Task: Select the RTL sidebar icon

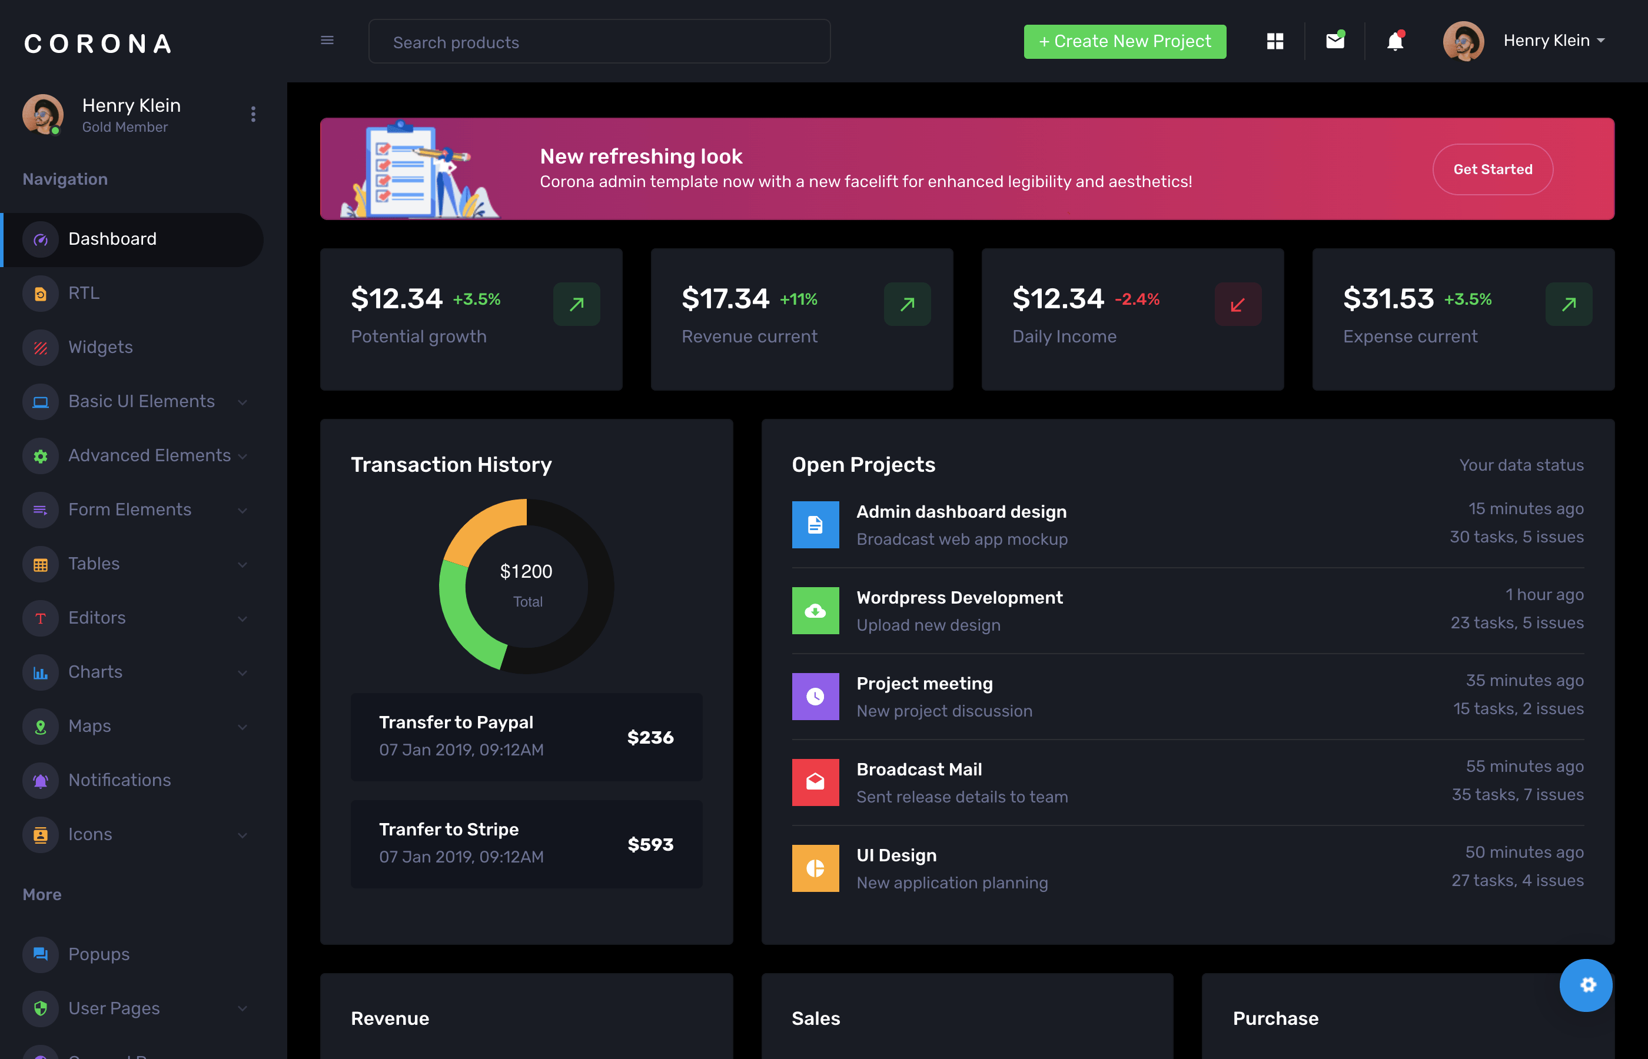Action: pos(41,293)
